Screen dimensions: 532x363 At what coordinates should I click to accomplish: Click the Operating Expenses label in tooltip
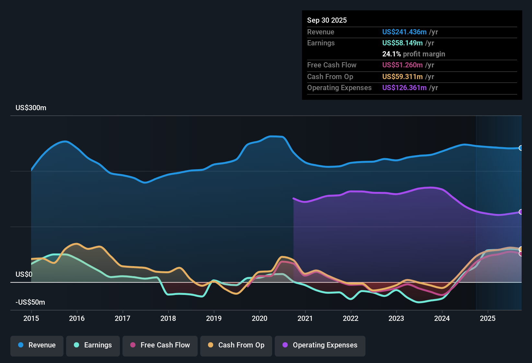point(339,88)
